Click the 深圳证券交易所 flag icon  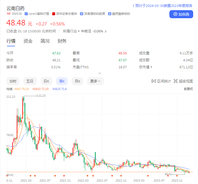click(x=54, y=14)
